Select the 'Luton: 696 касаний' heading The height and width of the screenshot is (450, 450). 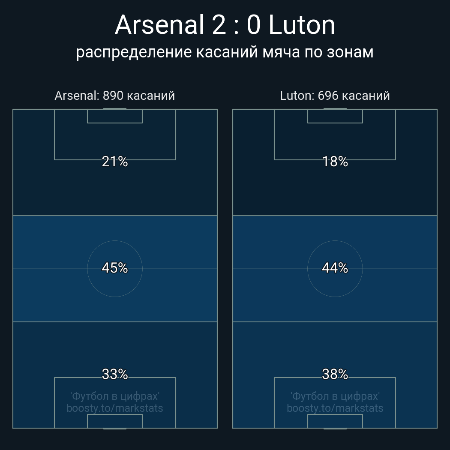(x=335, y=96)
